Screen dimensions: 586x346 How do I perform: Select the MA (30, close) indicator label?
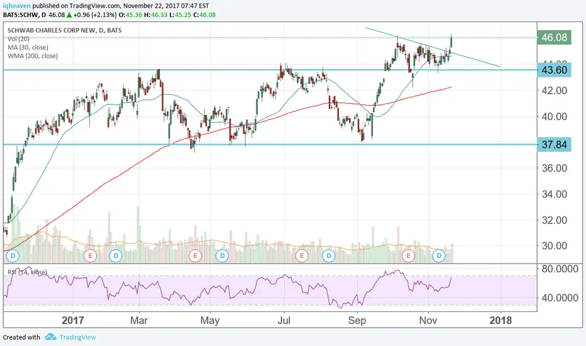coord(28,48)
